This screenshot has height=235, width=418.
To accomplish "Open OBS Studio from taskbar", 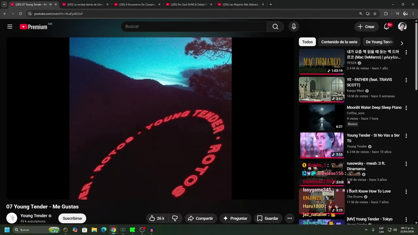I will point(142,230).
